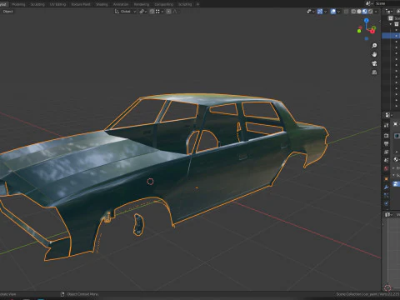Toggle viewport gizmos display
This screenshot has width=400, height=300.
point(320,12)
